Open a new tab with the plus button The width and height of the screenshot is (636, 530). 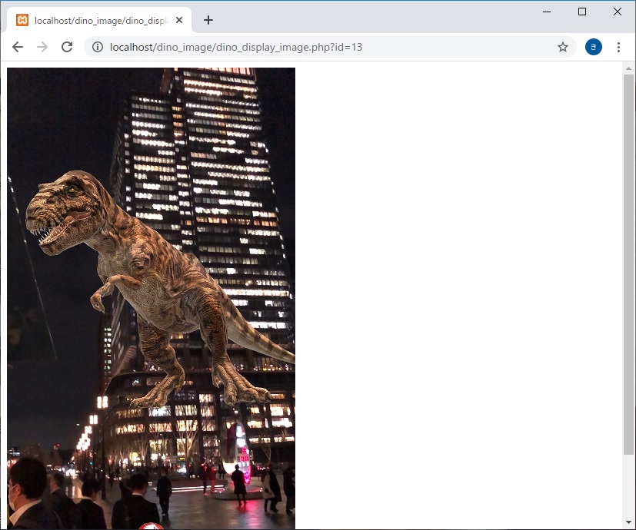coord(208,21)
